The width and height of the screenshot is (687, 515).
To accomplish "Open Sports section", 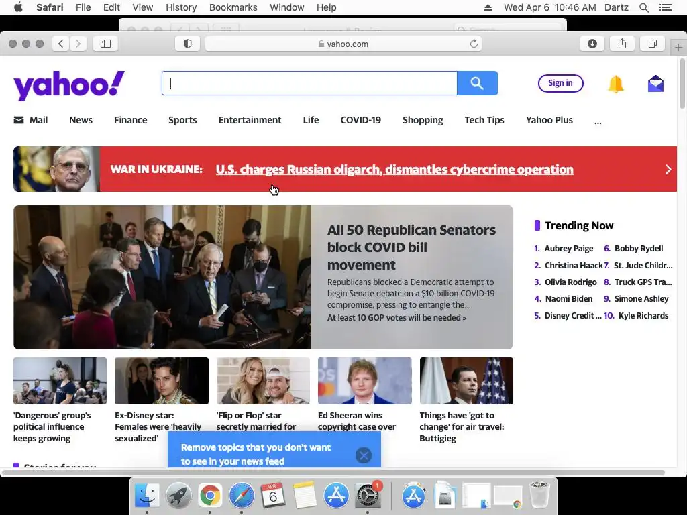I will (x=182, y=120).
